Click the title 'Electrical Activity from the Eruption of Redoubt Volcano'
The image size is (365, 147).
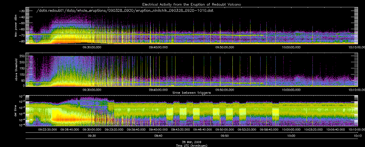(x=192, y=4)
